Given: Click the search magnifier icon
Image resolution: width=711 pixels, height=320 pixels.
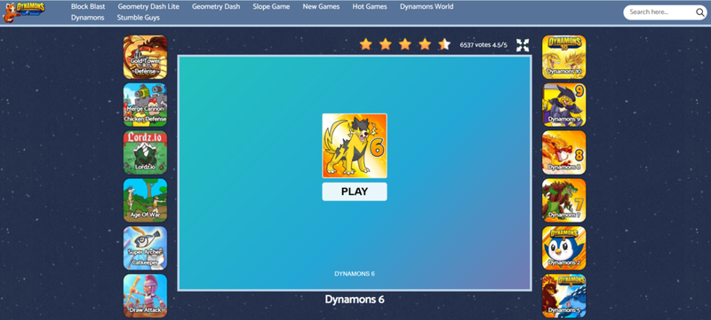Looking at the screenshot, I should 700,12.
